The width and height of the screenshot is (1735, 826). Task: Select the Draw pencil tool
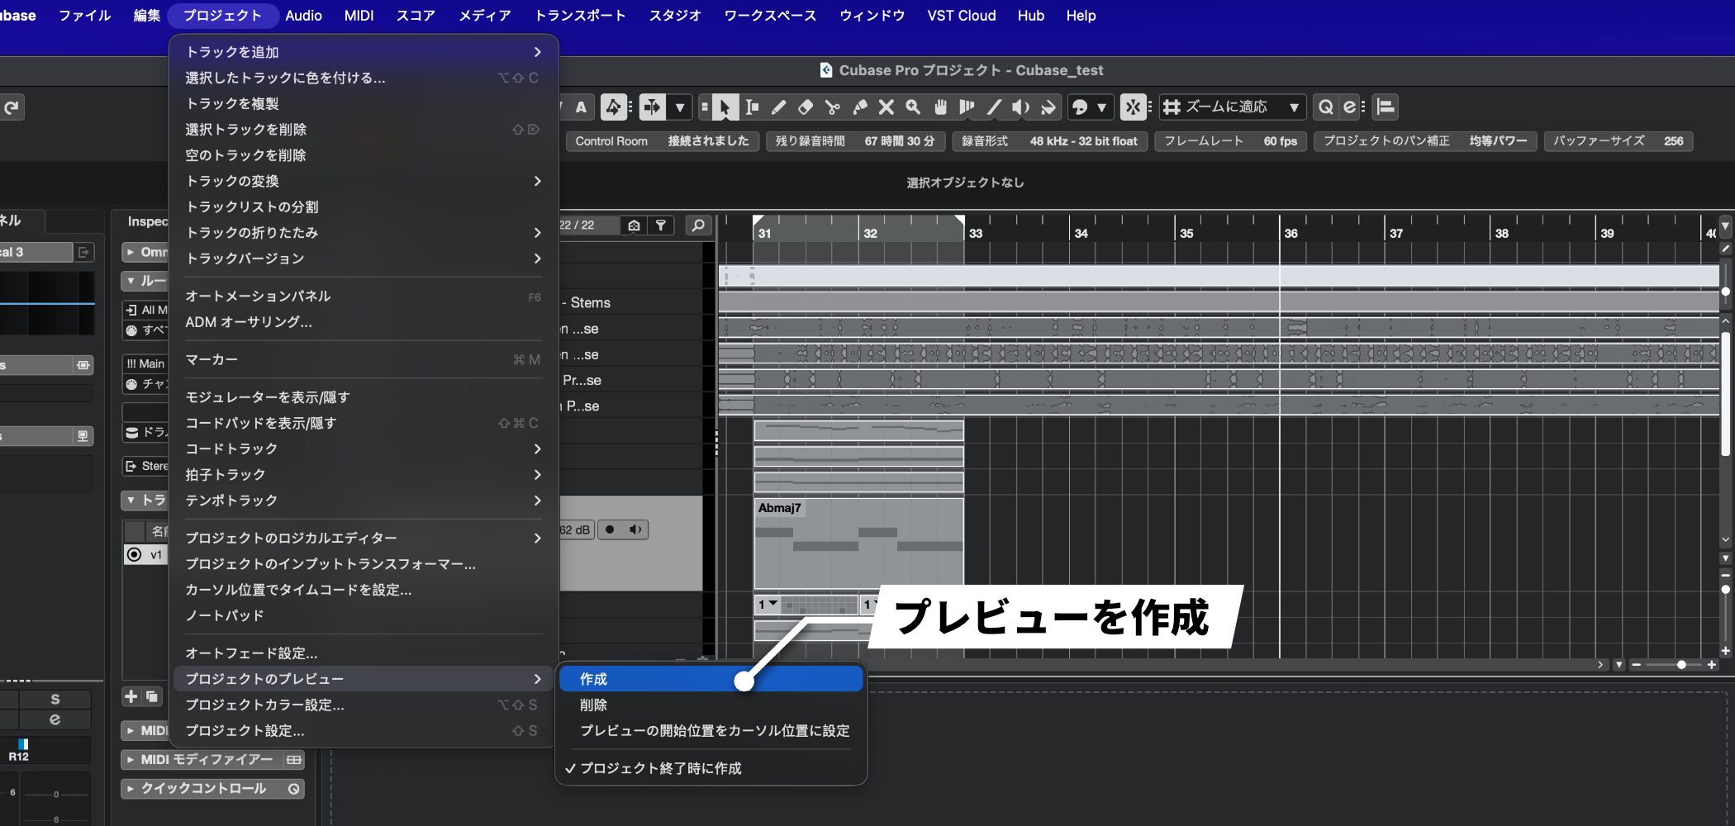pos(778,107)
